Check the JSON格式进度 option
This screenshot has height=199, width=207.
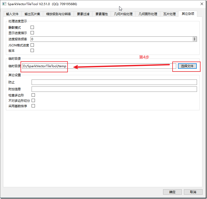coord(32,45)
